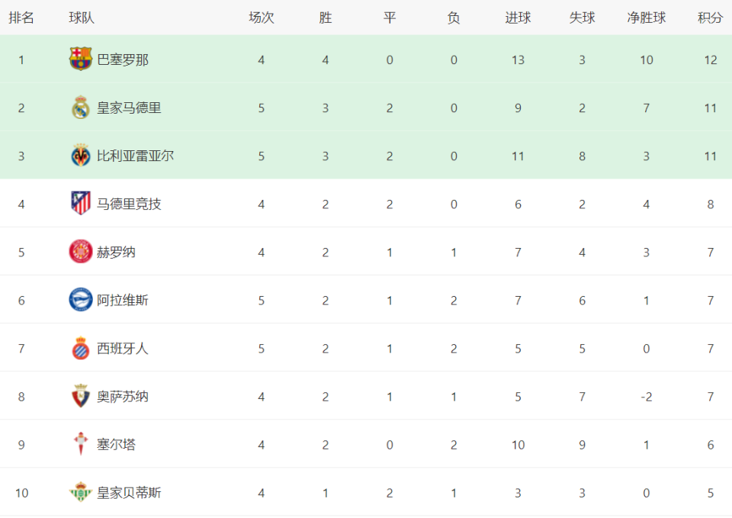This screenshot has height=518, width=732.
Task: Click the 净胜球 column header
Action: 646,18
